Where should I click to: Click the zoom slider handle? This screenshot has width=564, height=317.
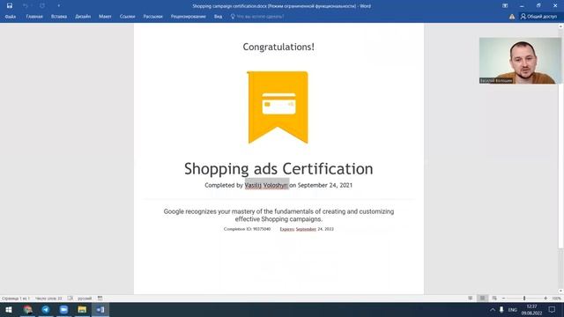coord(524,299)
